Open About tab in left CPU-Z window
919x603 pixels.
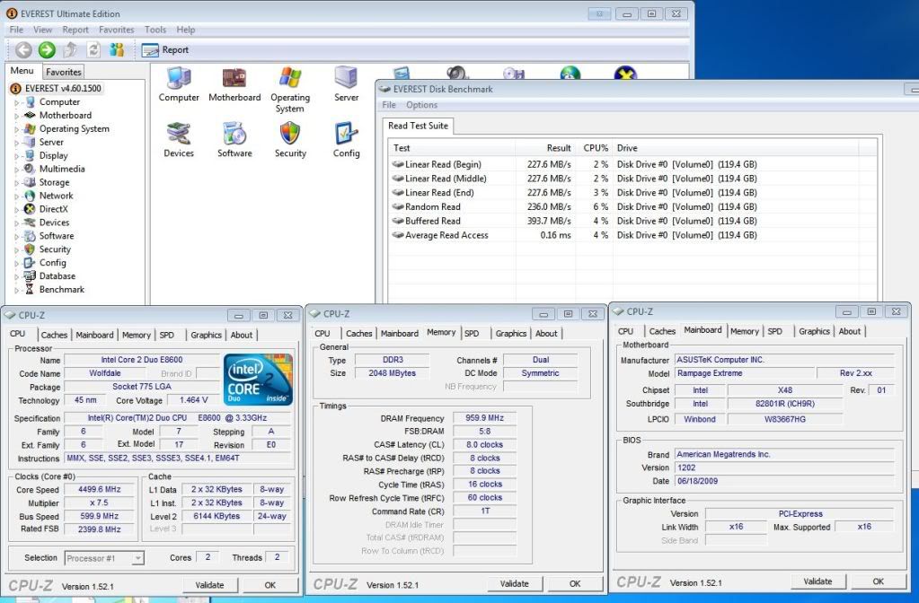coord(242,335)
